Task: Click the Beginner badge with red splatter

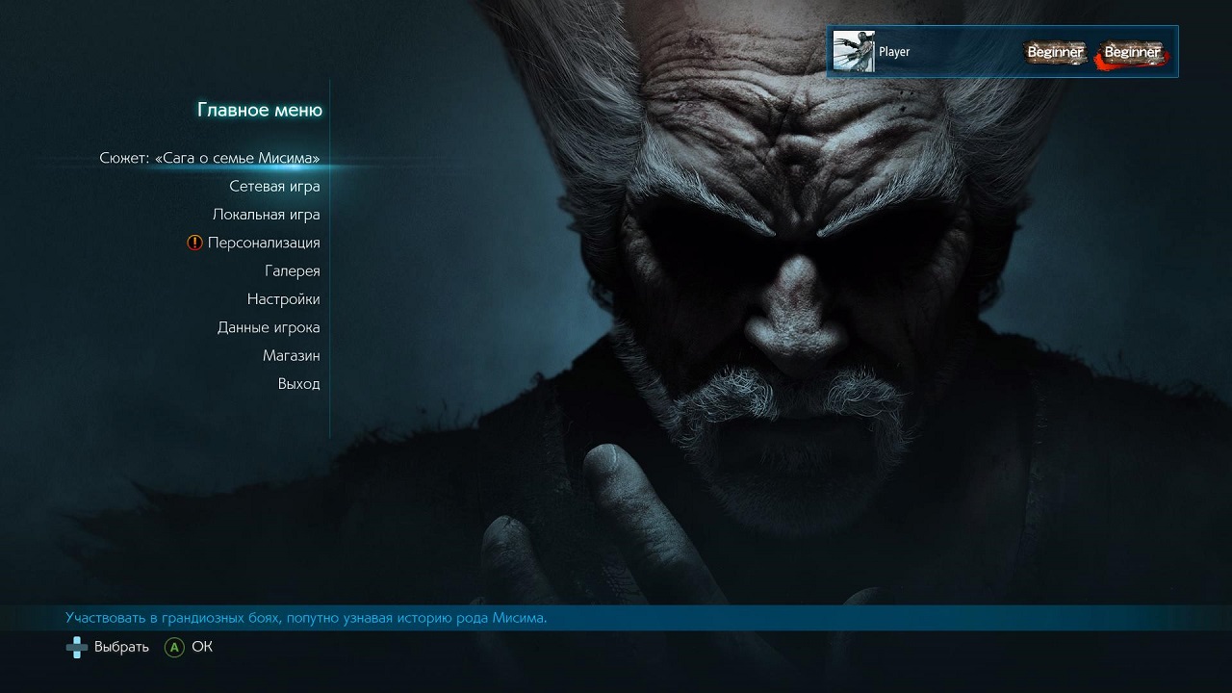Action: [1132, 52]
